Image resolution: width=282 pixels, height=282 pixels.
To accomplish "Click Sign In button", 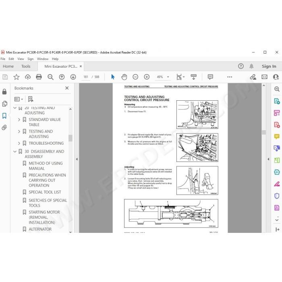I will (x=269, y=66).
